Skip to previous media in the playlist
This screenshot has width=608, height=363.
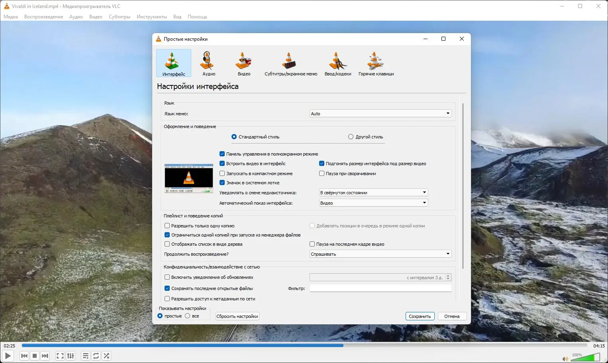(24, 356)
